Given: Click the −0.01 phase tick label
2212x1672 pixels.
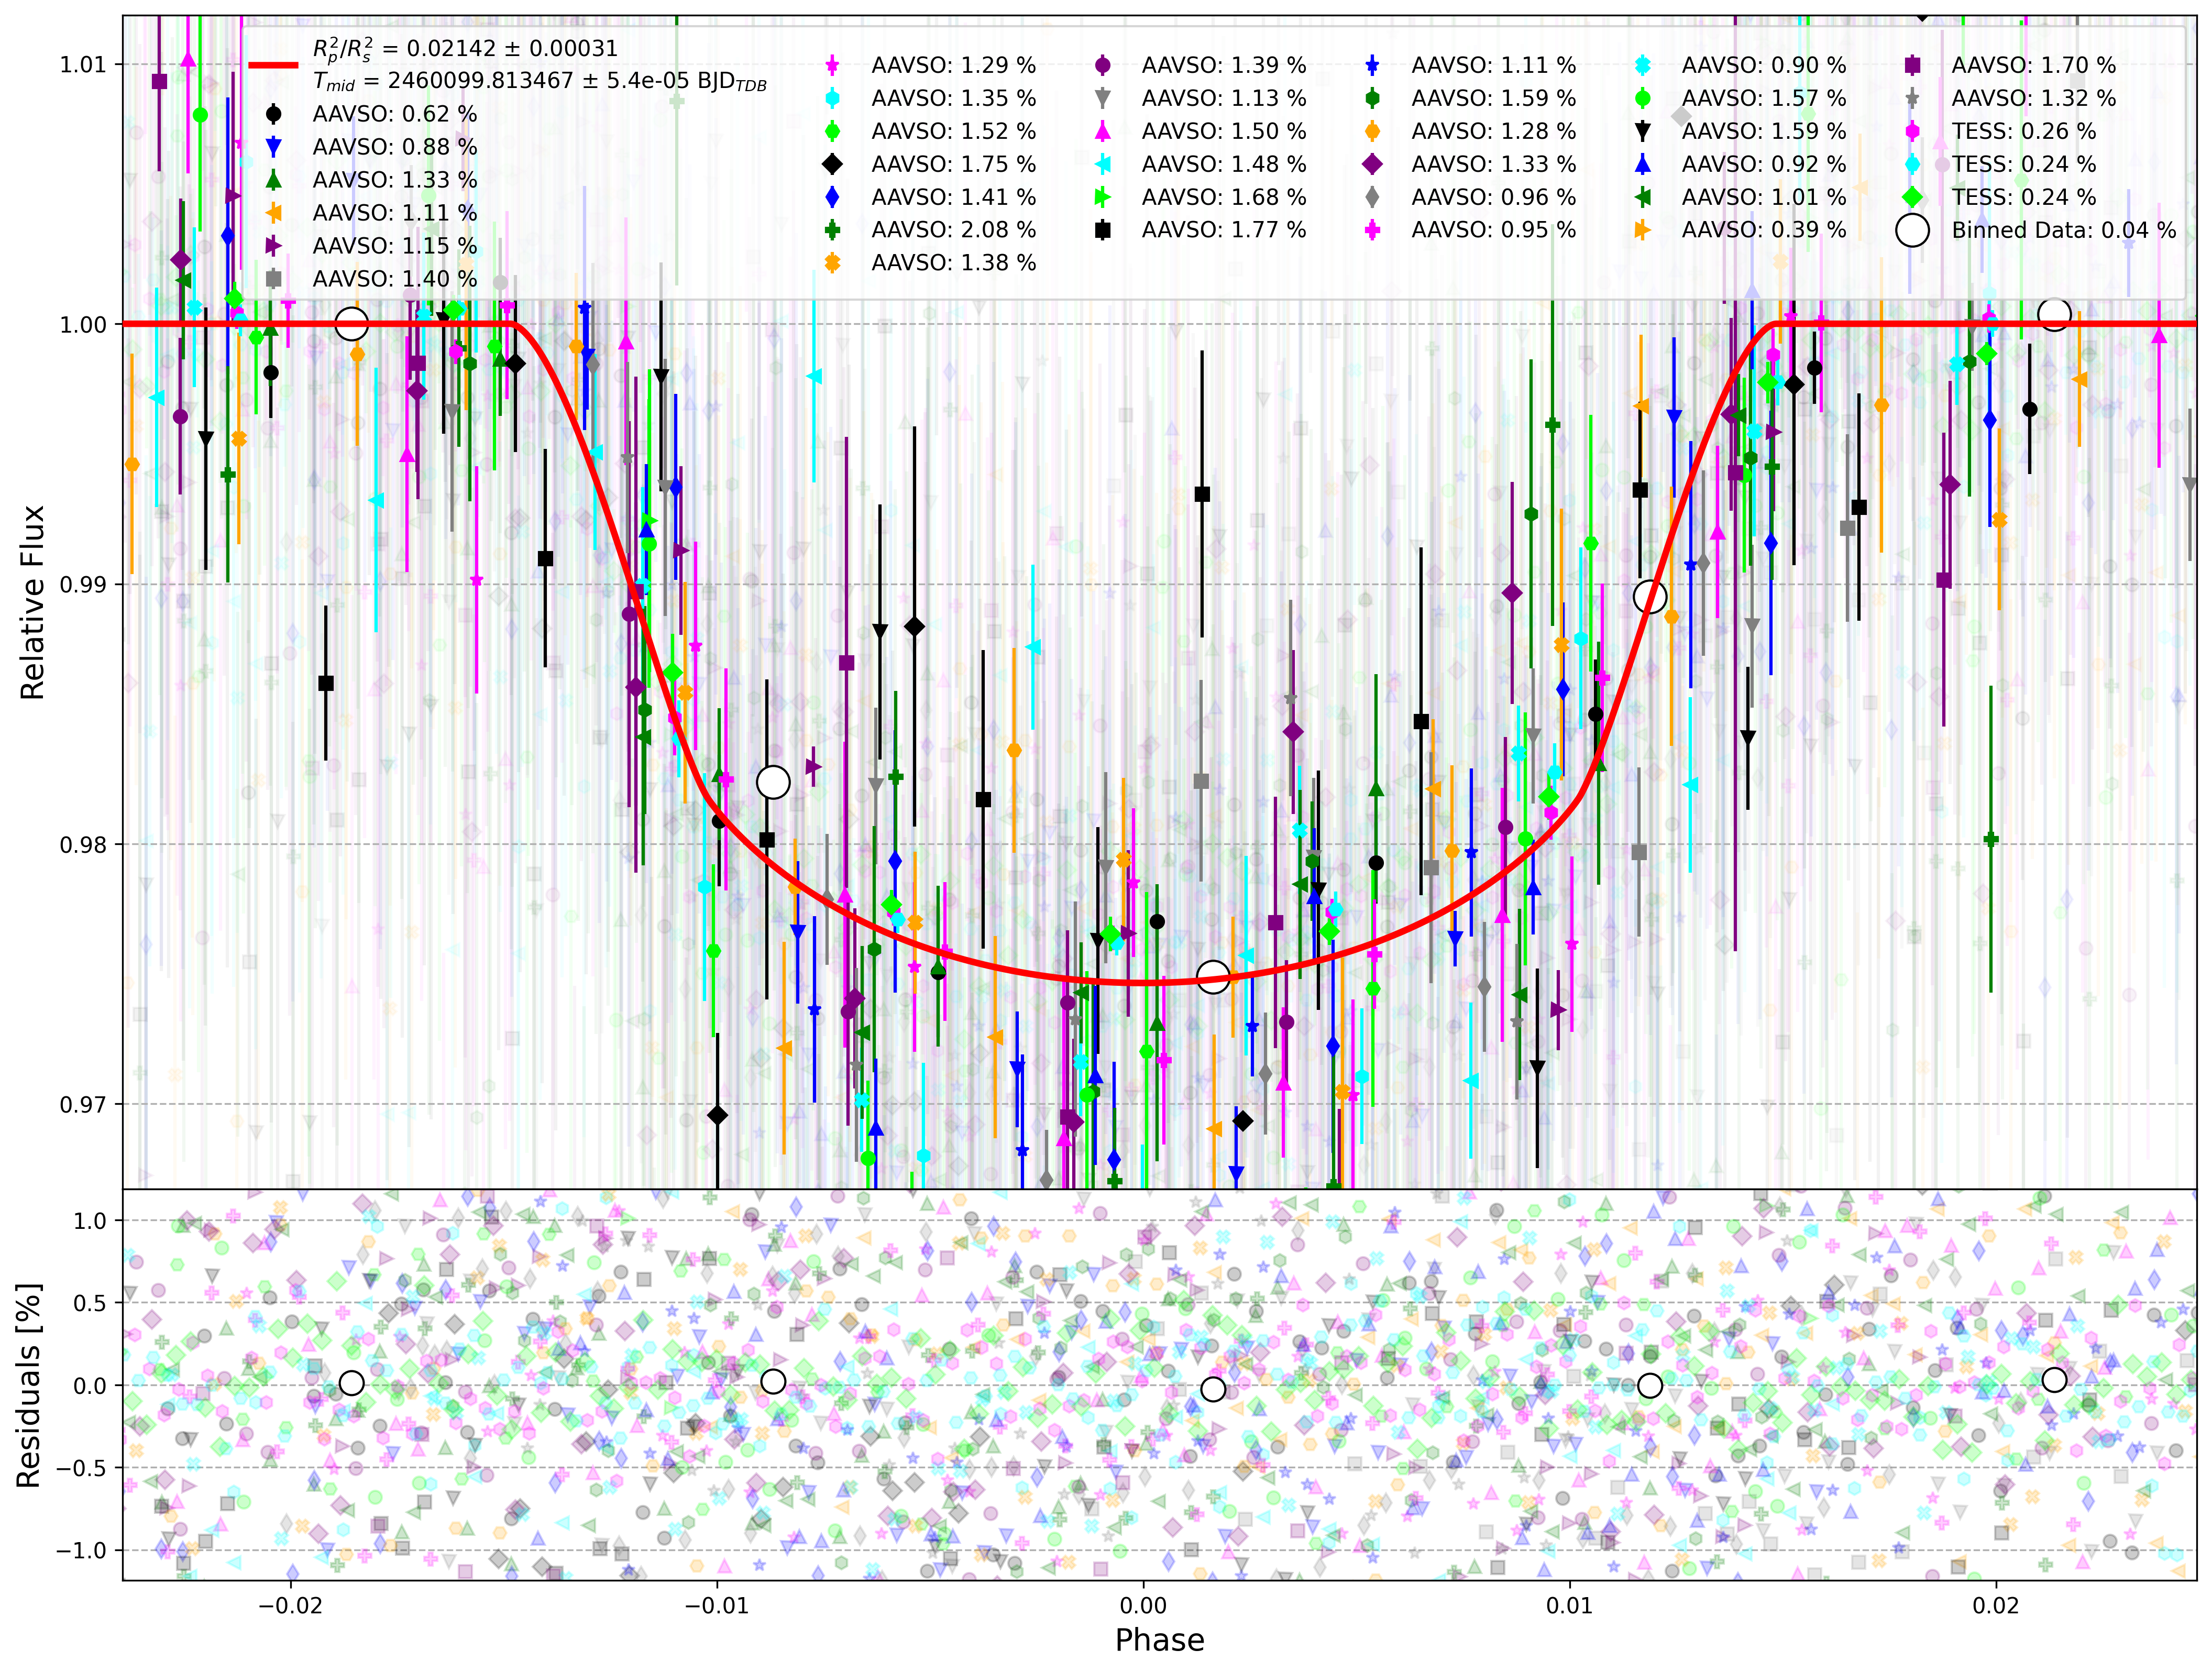Looking at the screenshot, I should coord(717,1605).
